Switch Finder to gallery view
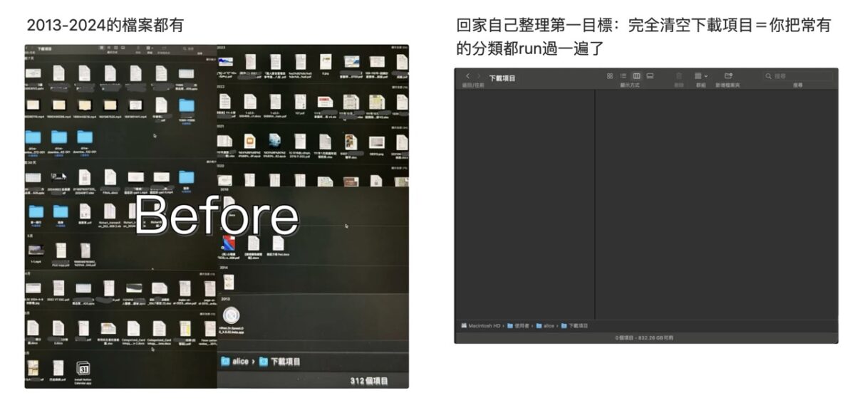 [650, 76]
